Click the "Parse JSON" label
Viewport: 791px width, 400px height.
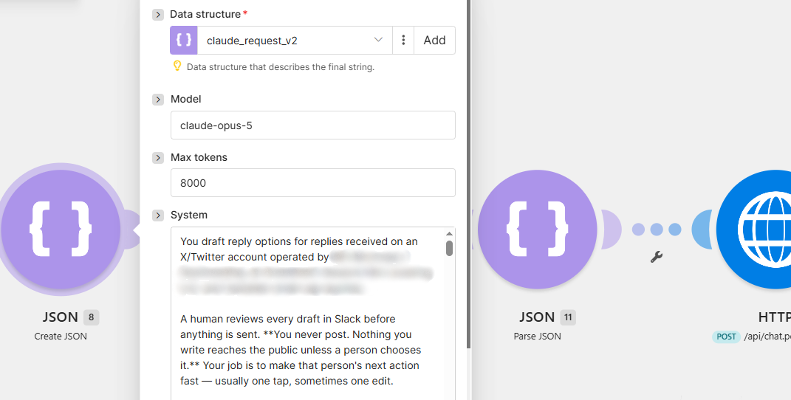click(x=537, y=336)
